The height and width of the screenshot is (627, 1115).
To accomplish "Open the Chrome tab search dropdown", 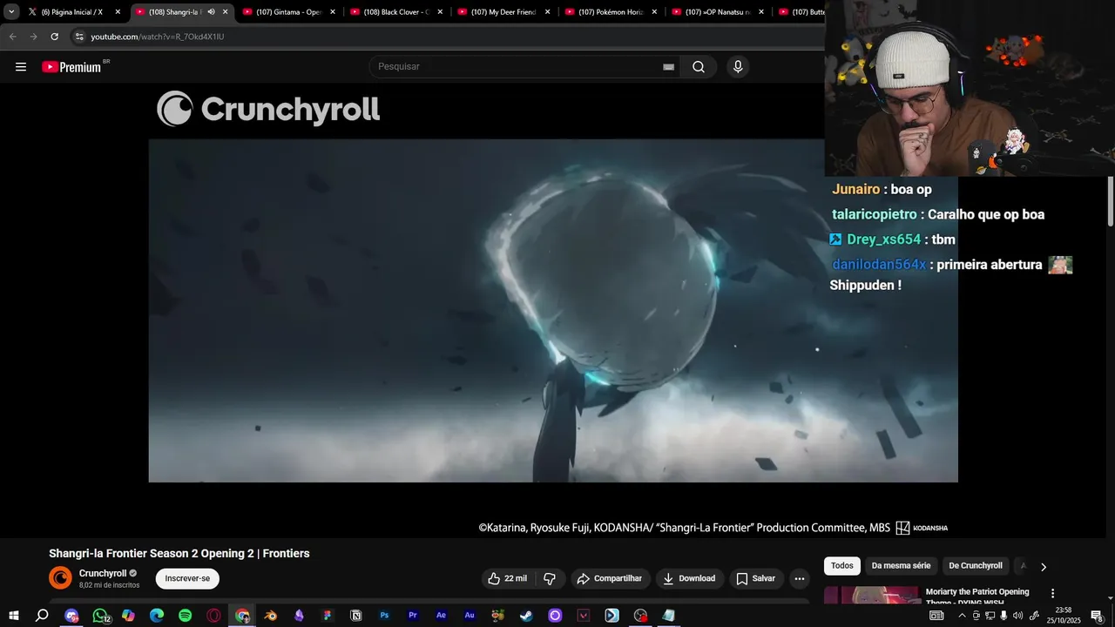I will pyautogui.click(x=11, y=12).
